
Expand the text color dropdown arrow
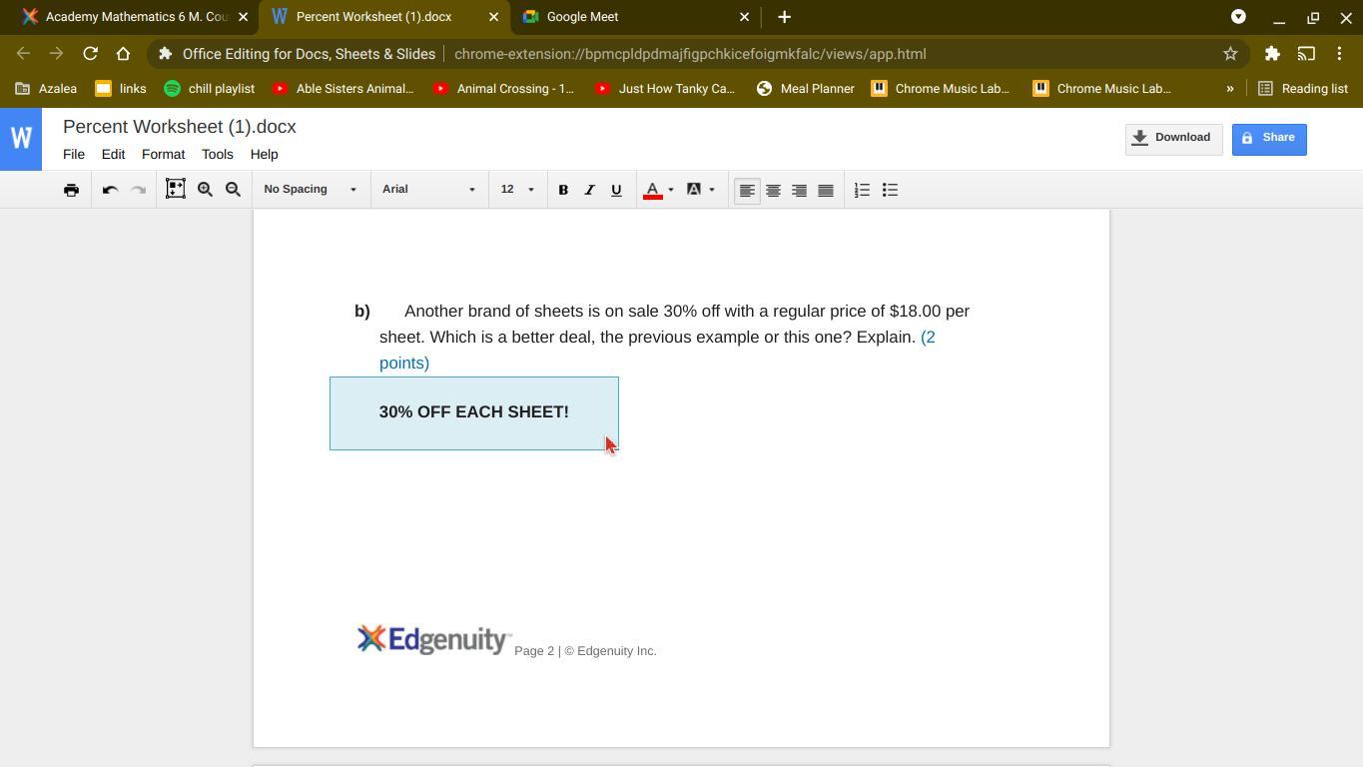click(x=671, y=190)
